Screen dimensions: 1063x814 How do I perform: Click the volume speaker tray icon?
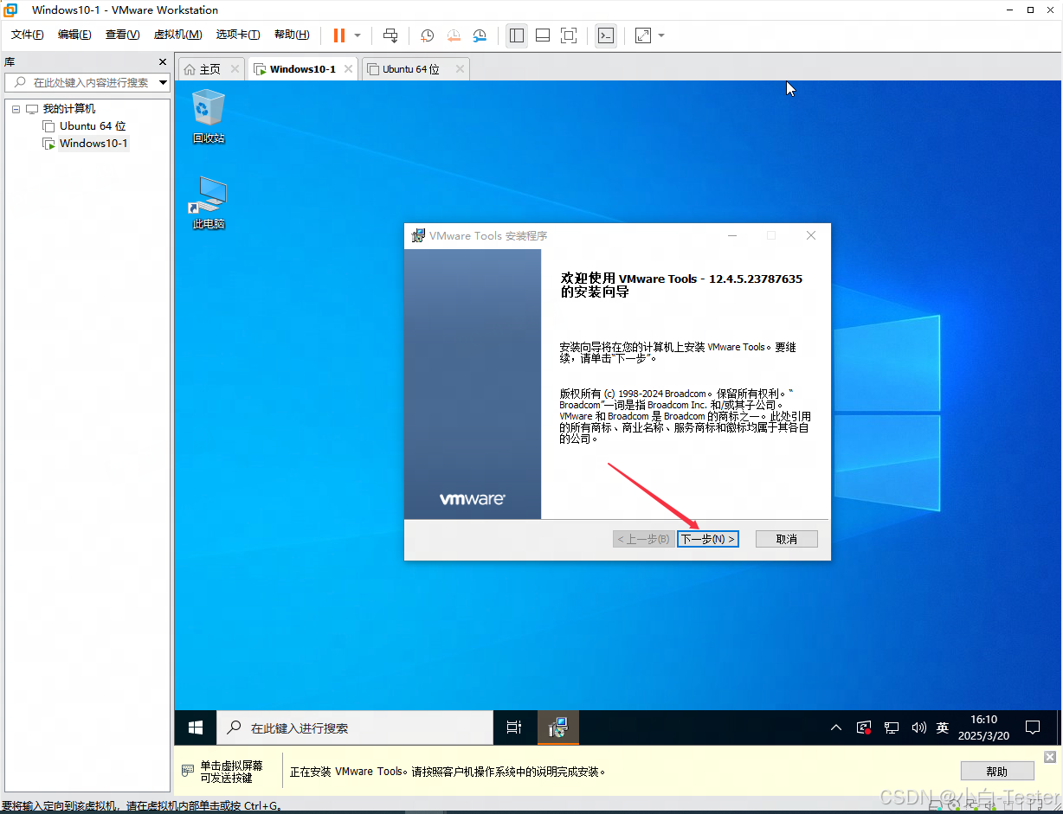point(918,727)
